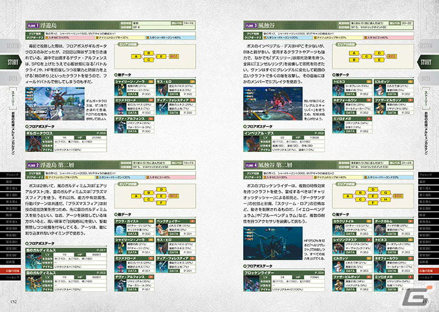Viewport: 439px width, 312px height.
Task: Click the Floor 3 title 風蝕谷
Action: pos(266,26)
